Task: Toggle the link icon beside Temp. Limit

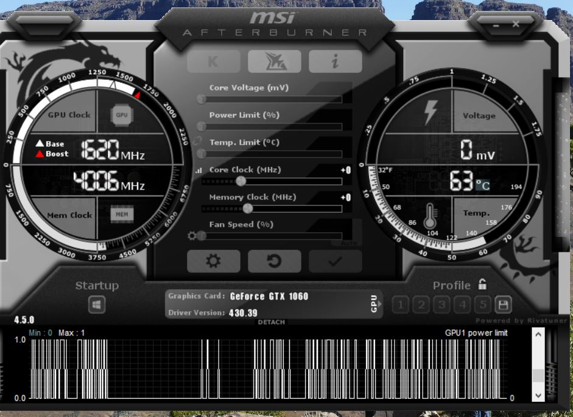Action: click(x=198, y=140)
